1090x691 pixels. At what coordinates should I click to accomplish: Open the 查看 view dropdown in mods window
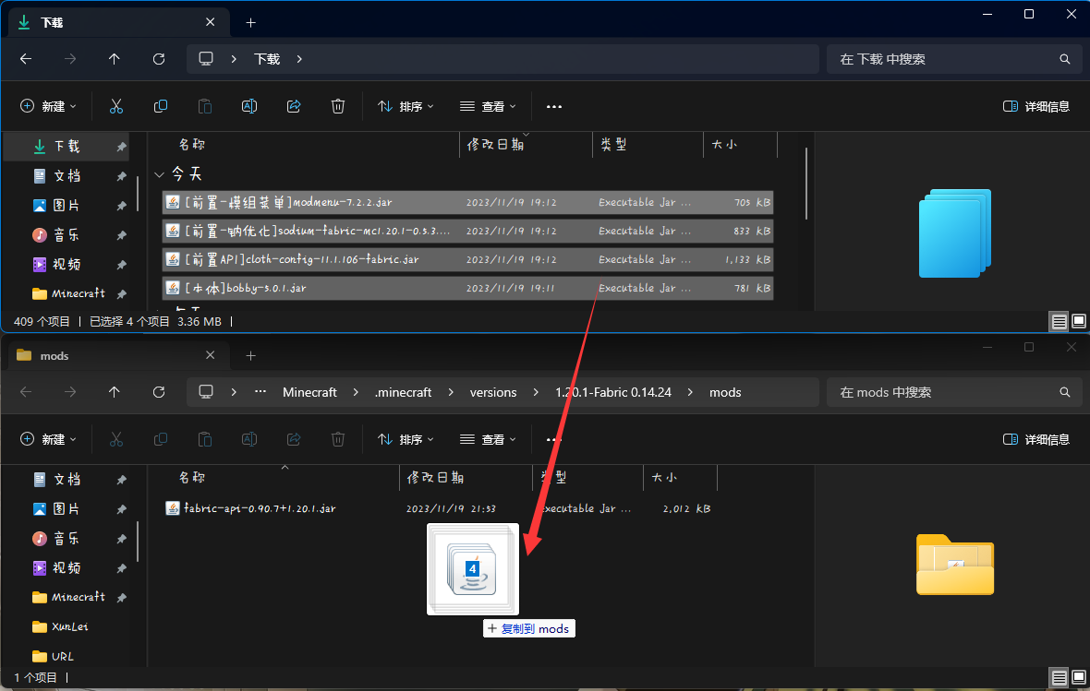tap(488, 439)
